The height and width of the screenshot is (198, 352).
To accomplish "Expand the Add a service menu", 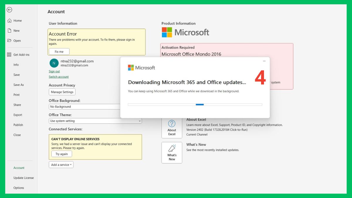I will point(61,165).
